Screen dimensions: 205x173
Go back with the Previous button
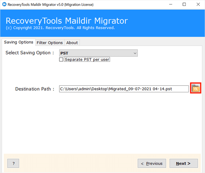point(152,164)
